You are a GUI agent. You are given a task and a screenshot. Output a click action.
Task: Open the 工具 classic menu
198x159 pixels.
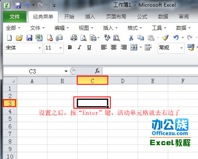(x=159, y=28)
